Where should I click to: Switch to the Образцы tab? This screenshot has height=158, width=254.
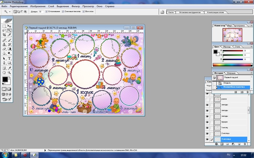tap(227, 47)
